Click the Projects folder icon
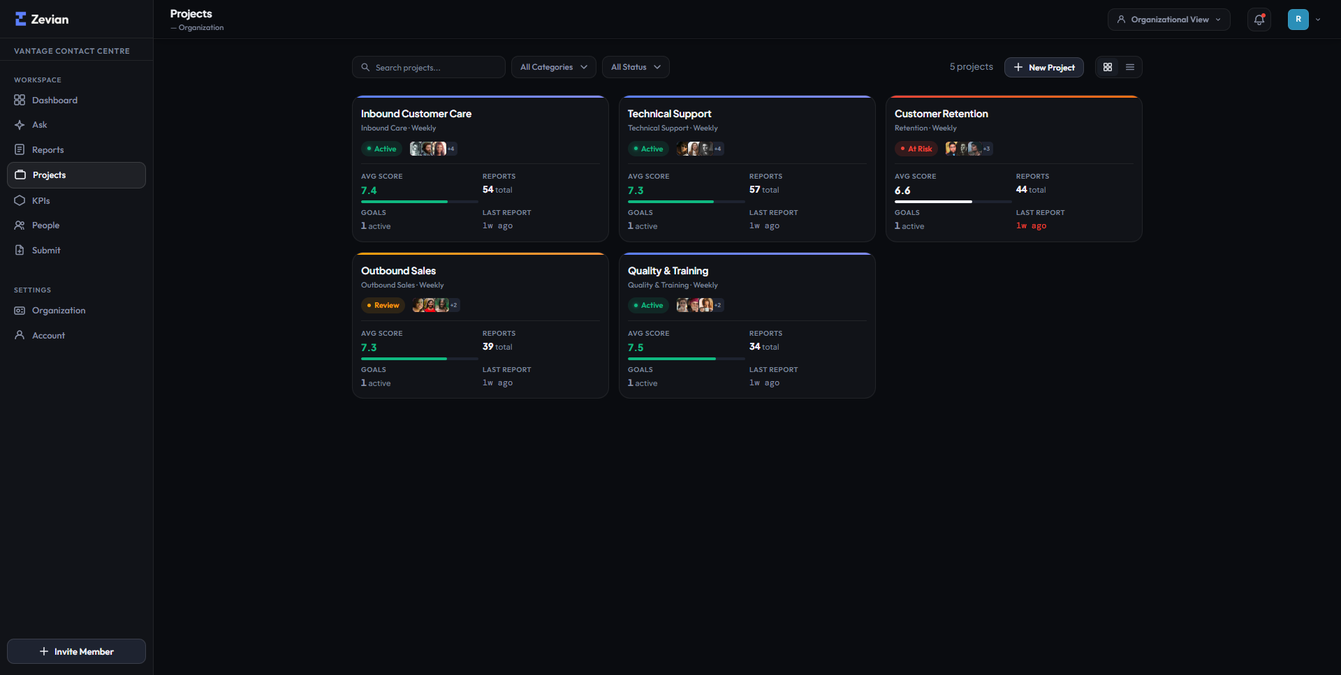Image resolution: width=1341 pixels, height=675 pixels. tap(20, 175)
